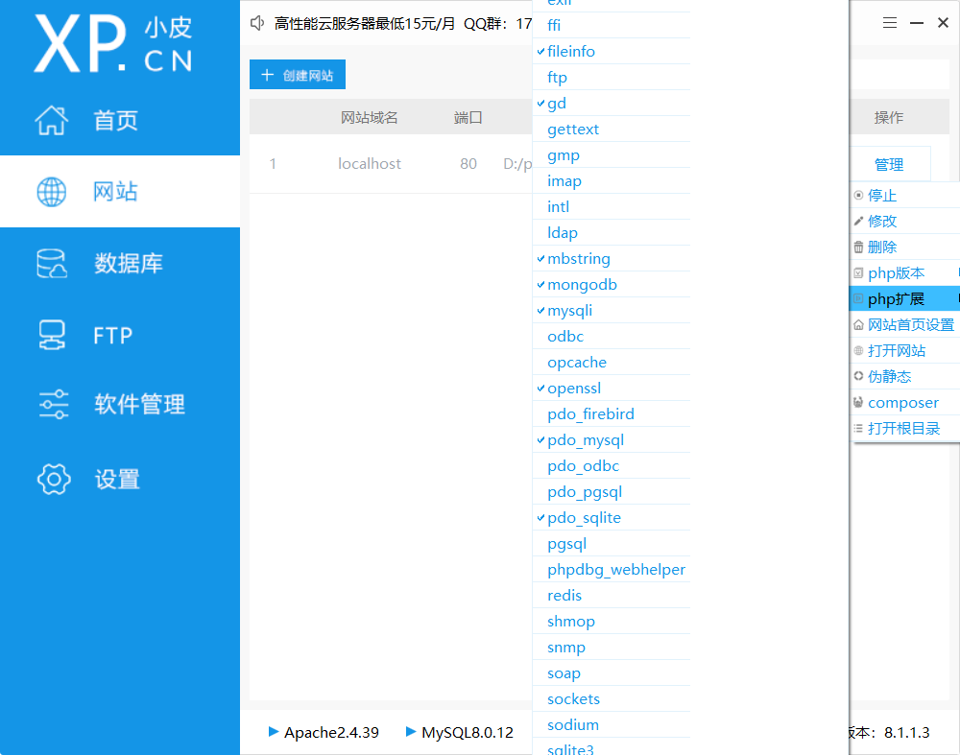Click the 端口 column header
The width and height of the screenshot is (960, 755).
(468, 117)
